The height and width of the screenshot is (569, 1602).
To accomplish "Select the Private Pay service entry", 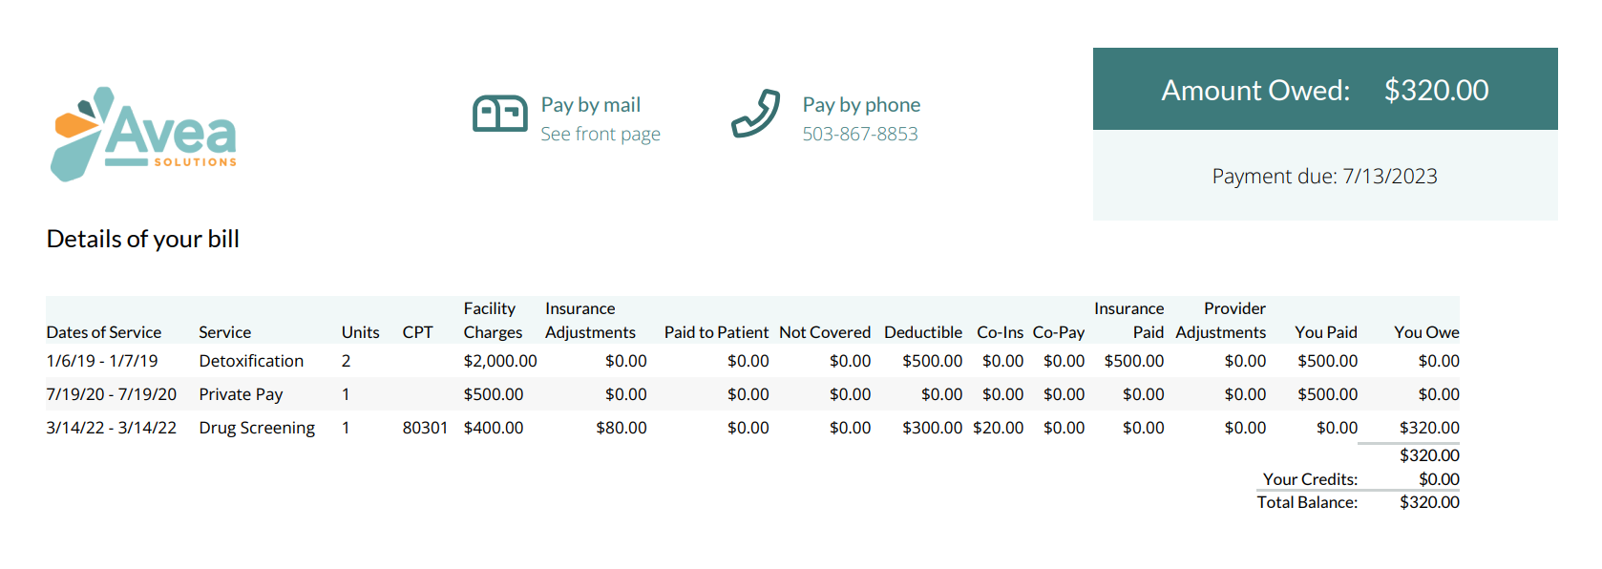I will 241,394.
